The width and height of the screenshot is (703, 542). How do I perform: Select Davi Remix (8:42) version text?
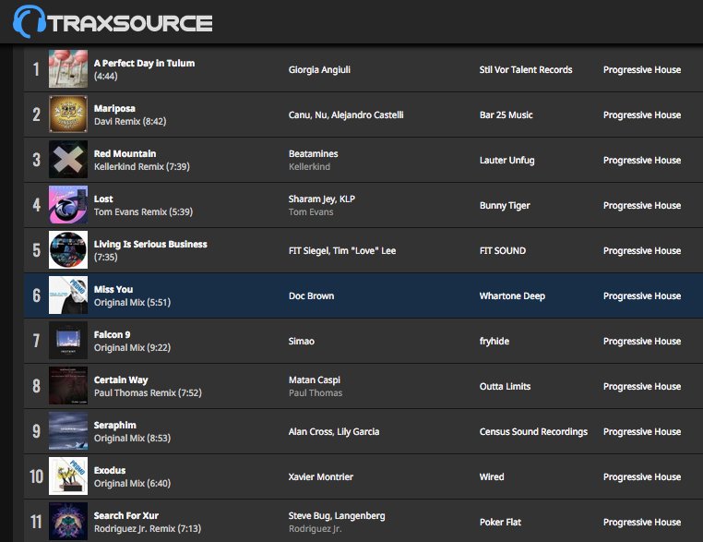pyautogui.click(x=130, y=122)
